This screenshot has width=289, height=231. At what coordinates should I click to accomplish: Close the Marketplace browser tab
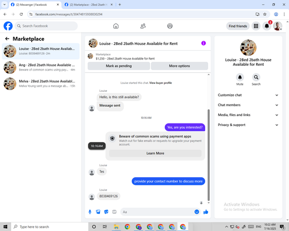[x=112, y=5]
